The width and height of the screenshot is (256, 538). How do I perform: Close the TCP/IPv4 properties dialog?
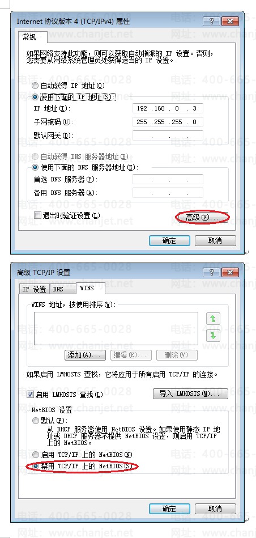pyautogui.click(x=230, y=22)
